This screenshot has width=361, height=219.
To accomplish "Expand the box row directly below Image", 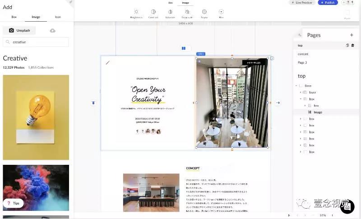I will (x=301, y=119).
